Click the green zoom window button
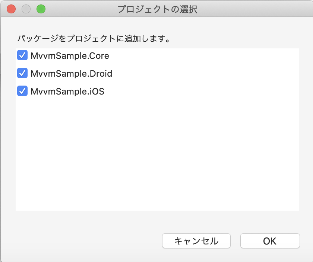 point(41,9)
